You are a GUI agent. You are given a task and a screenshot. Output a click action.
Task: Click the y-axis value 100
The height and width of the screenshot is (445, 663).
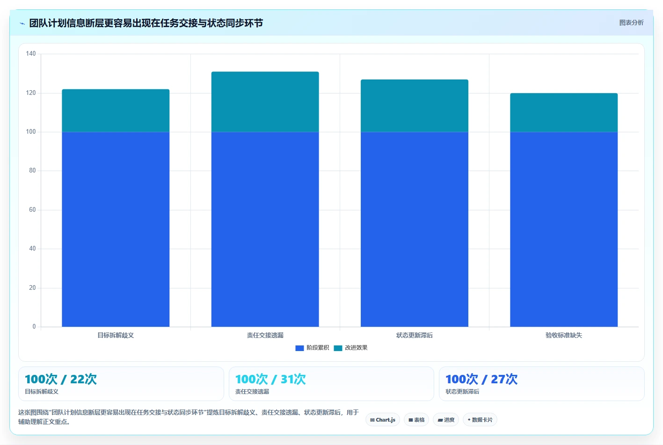[31, 132]
